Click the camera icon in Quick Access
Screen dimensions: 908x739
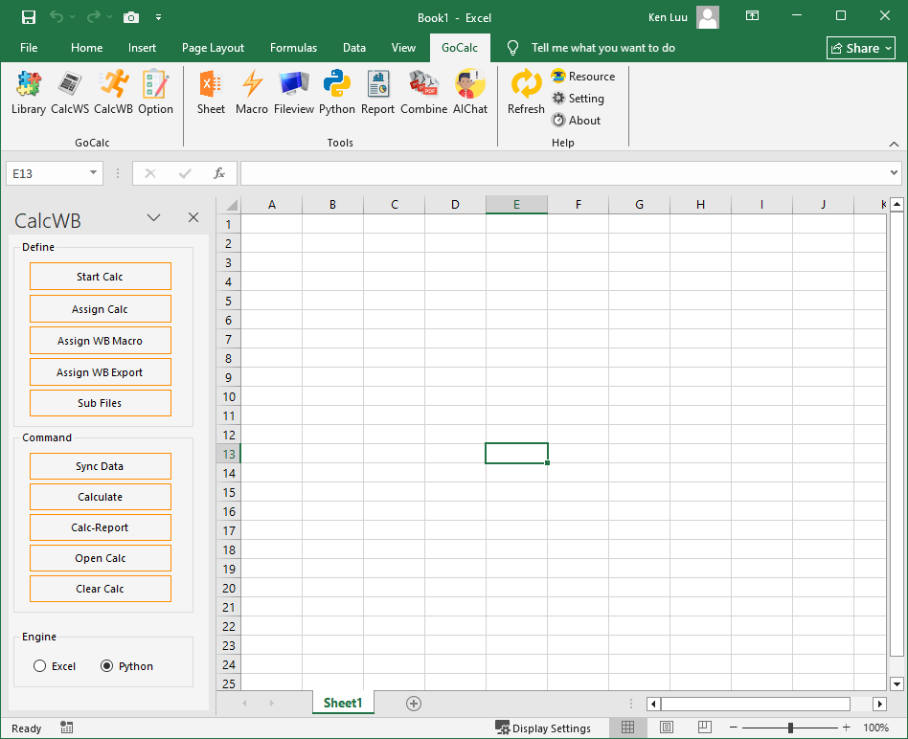[131, 17]
